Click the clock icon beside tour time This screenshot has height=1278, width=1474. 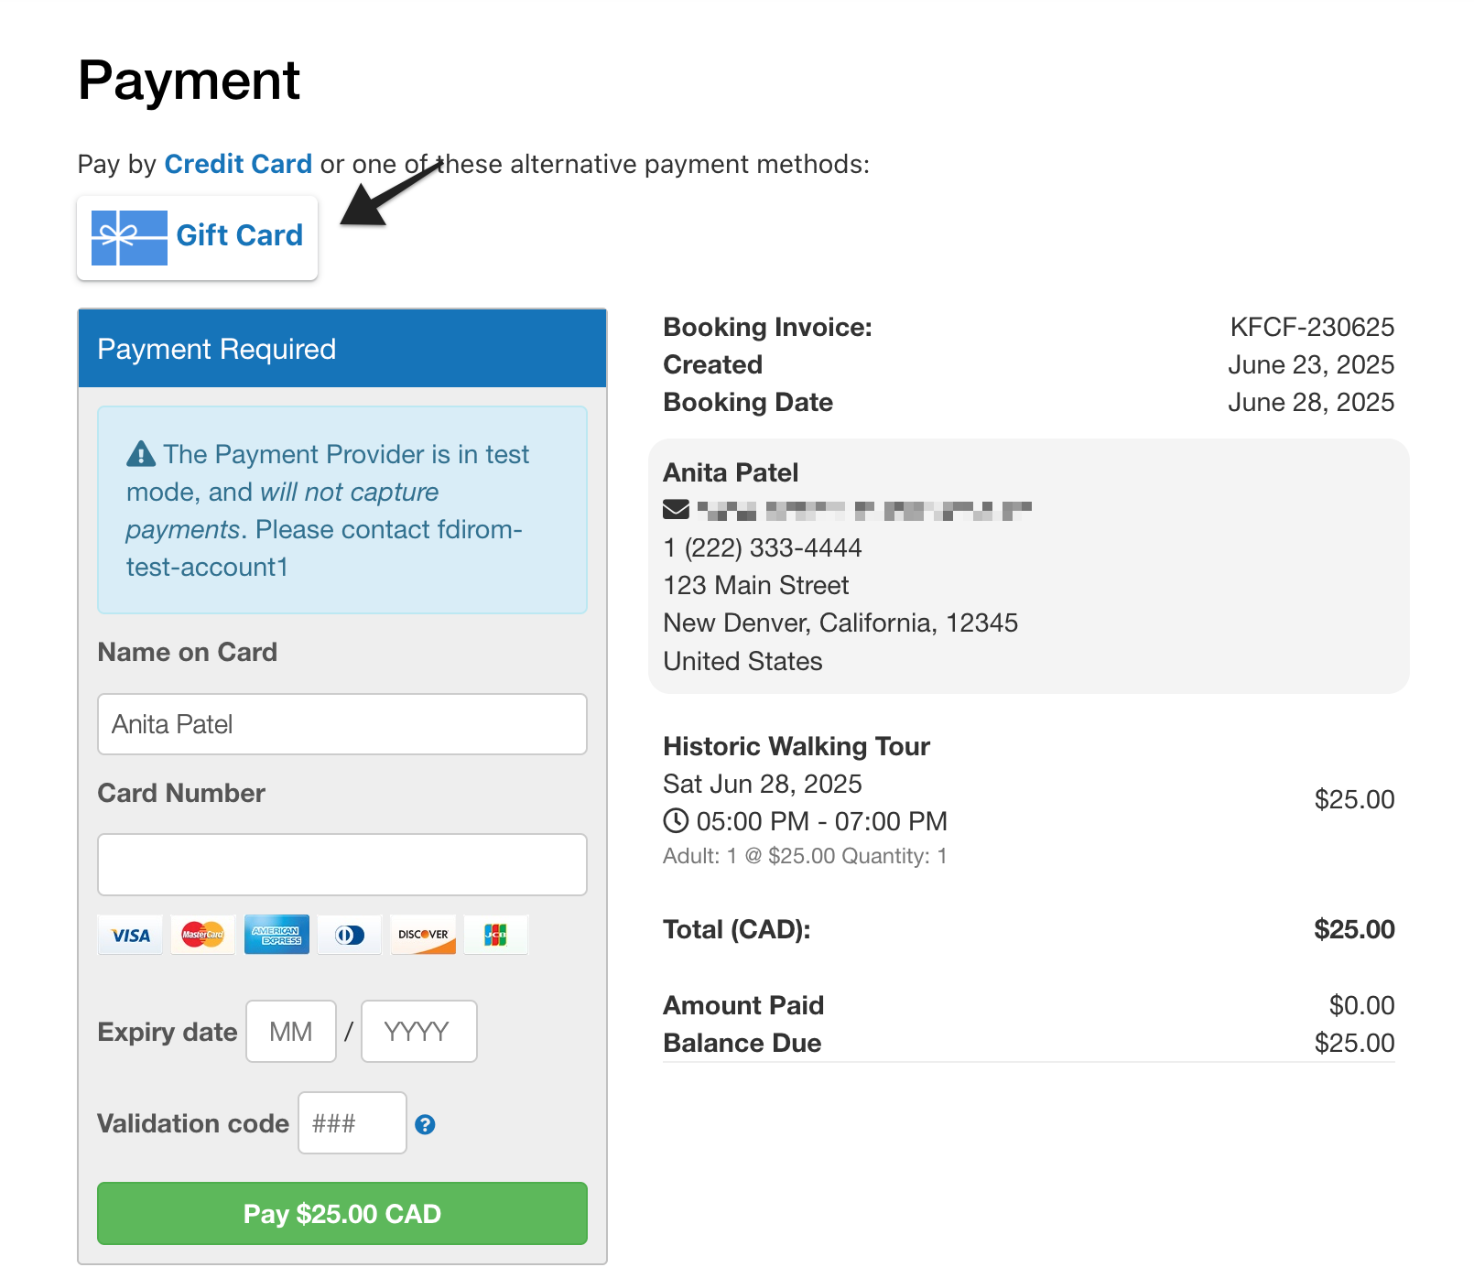point(676,821)
